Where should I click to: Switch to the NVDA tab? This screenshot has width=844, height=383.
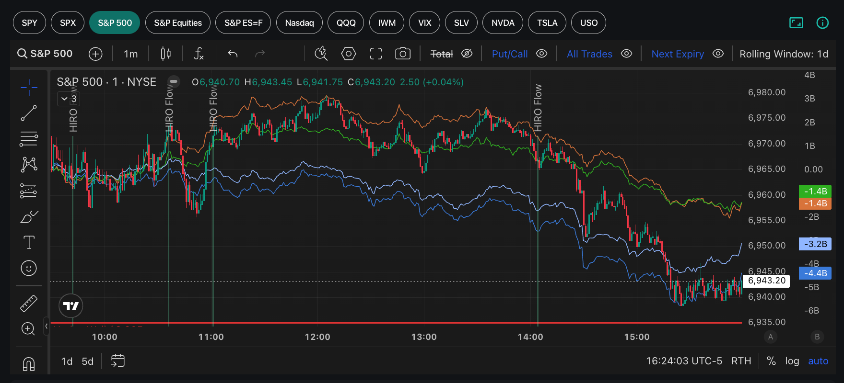tap(503, 23)
